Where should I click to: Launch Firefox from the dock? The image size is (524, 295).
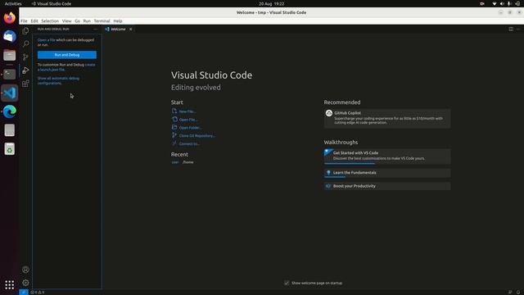(9, 17)
